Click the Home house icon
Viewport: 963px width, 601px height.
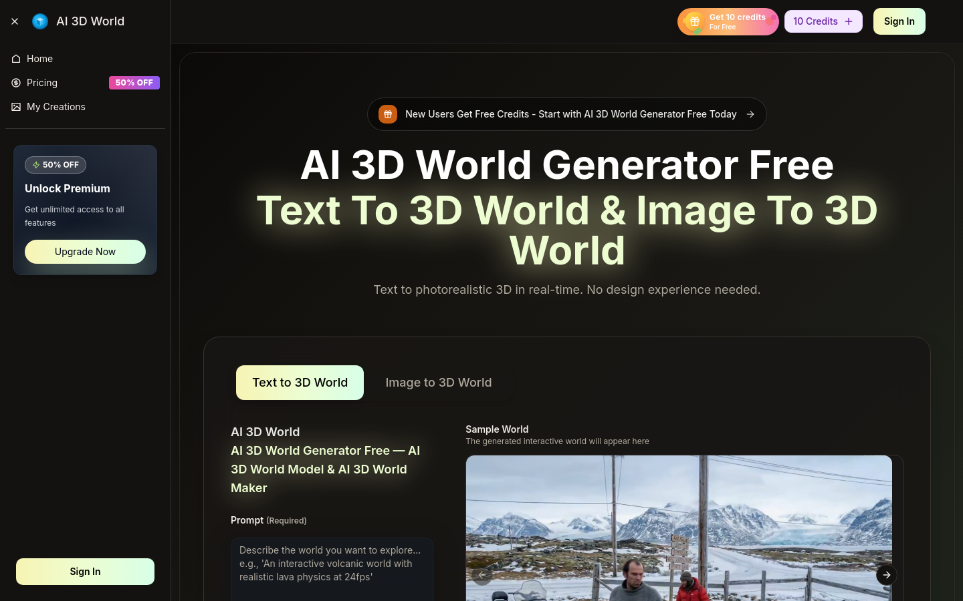click(16, 59)
